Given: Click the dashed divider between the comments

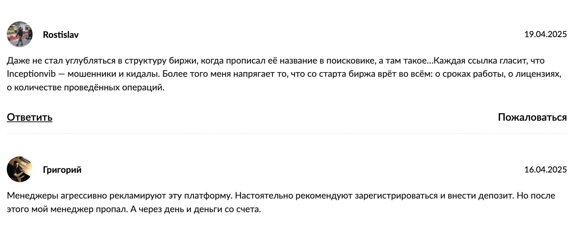Looking at the screenshot, I should click(287, 134).
